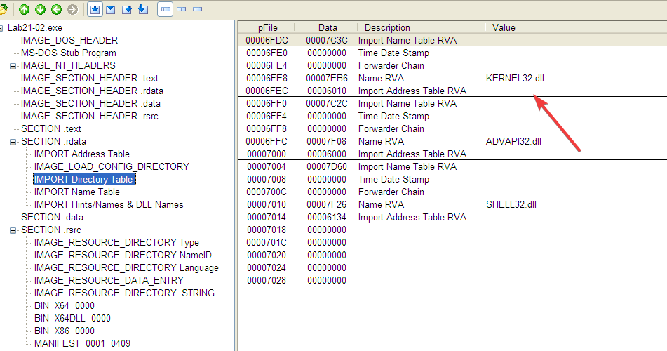Click the Value column header
Image resolution: width=667 pixels, height=351 pixels.
[x=576, y=27]
